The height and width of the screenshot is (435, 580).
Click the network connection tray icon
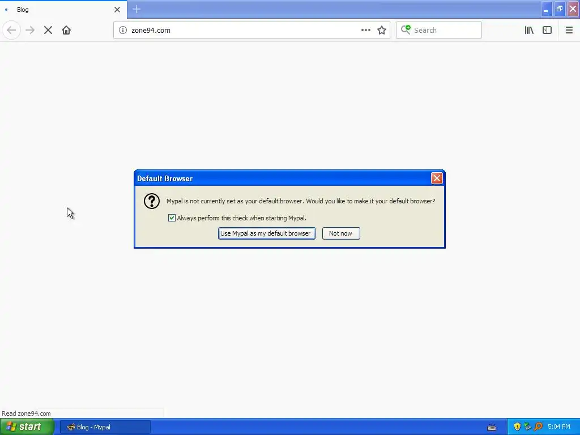coord(527,427)
